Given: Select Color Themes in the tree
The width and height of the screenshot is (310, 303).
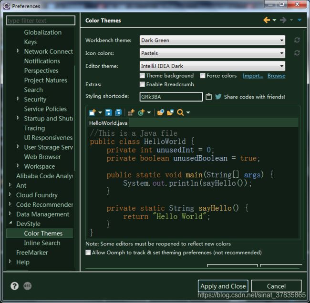Looking at the screenshot, I should 43,233.
